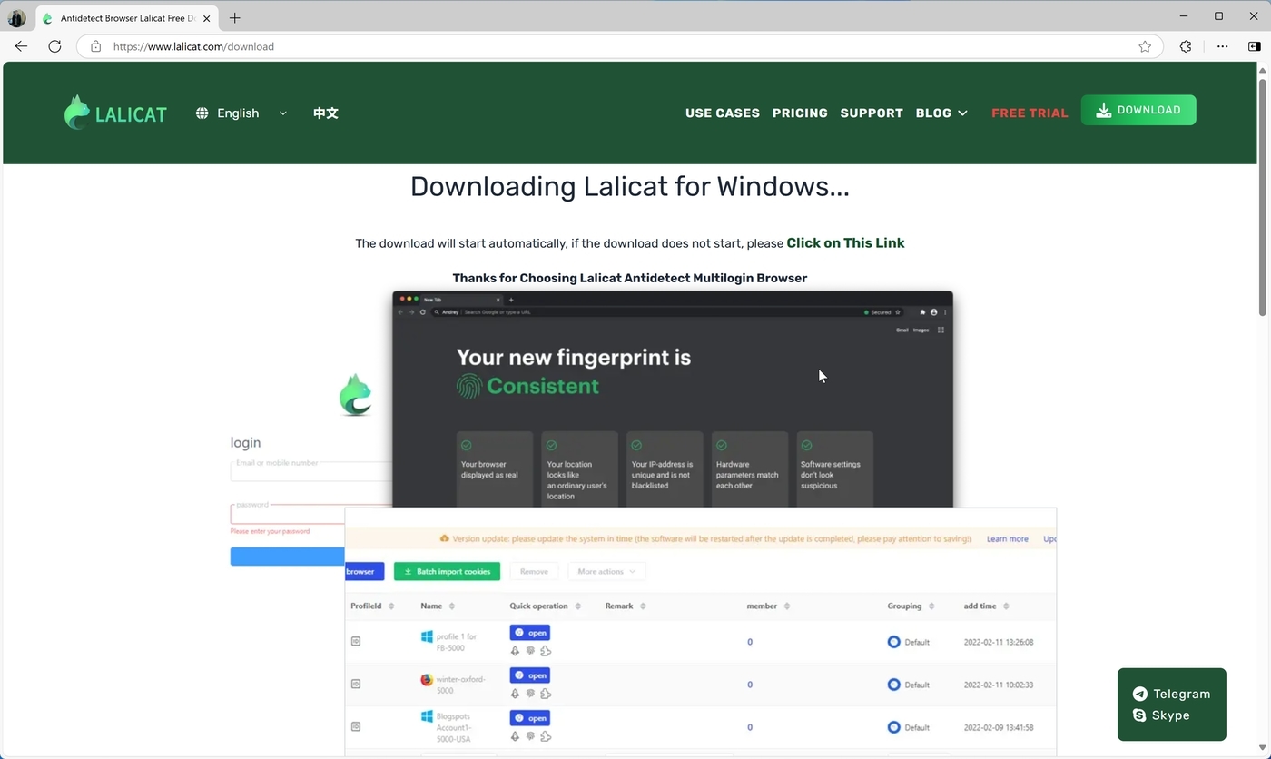Click the browser back arrow
The image size is (1271, 759).
[x=21, y=46]
